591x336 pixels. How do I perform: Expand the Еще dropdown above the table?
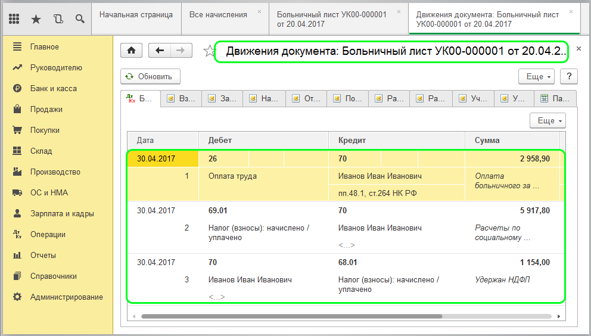[x=548, y=120]
